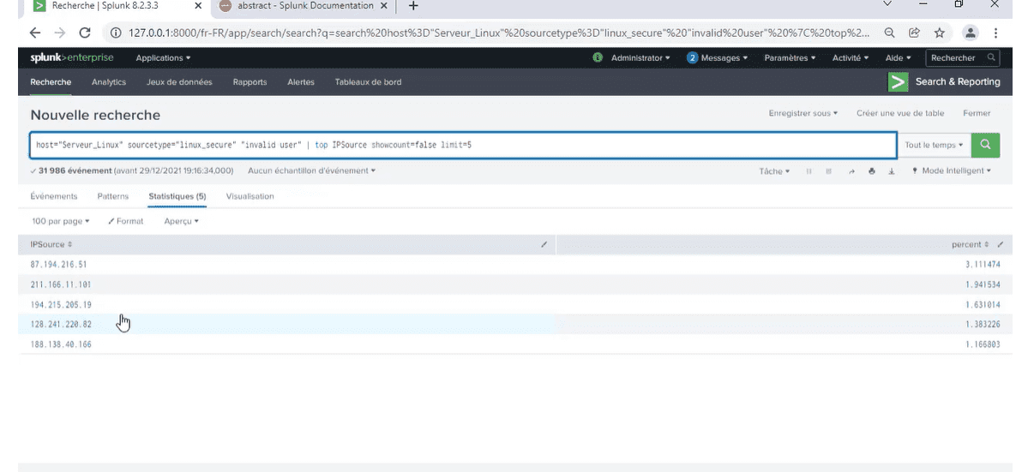This screenshot has height=472, width=1022.
Task: Close the Recherche | Splunk tab
Action: 198,6
